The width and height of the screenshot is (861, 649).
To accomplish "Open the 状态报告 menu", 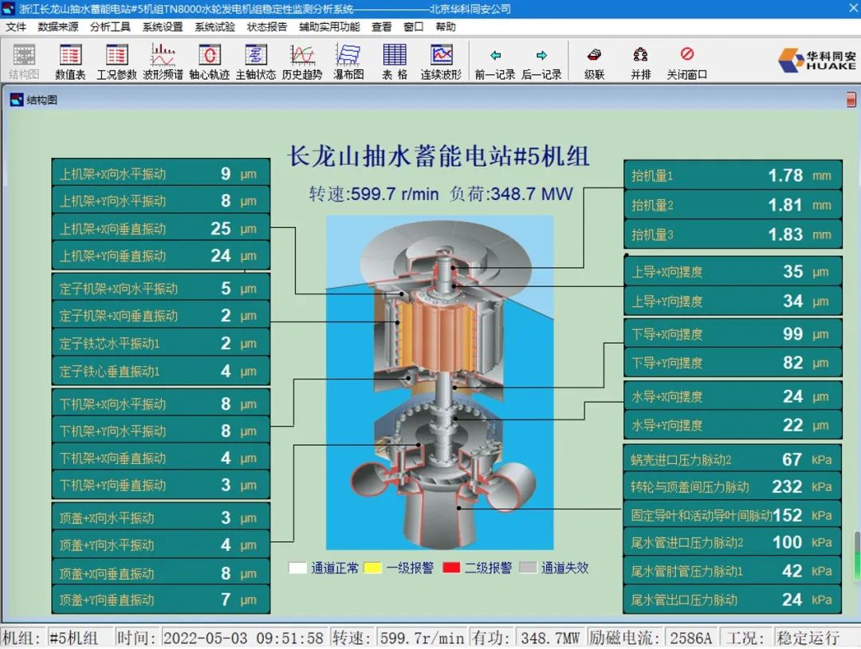I will point(267,27).
